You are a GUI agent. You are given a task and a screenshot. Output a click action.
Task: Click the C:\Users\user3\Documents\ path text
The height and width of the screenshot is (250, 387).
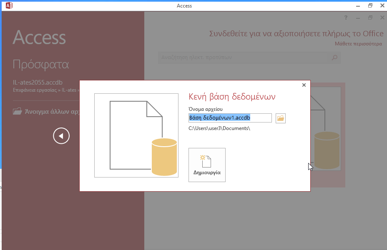[x=219, y=128]
